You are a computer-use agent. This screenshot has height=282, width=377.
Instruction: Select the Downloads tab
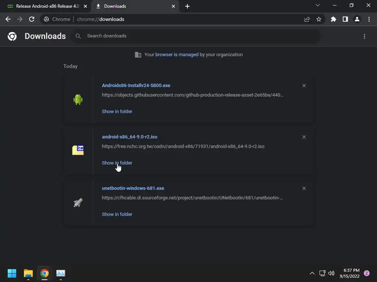135,6
